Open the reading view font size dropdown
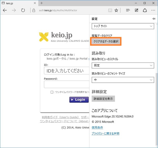The width and height of the screenshot is (158, 148). pyautogui.click(x=123, y=80)
